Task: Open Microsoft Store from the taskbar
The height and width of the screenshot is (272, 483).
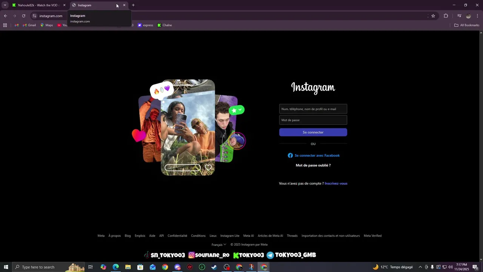Action: point(140,267)
